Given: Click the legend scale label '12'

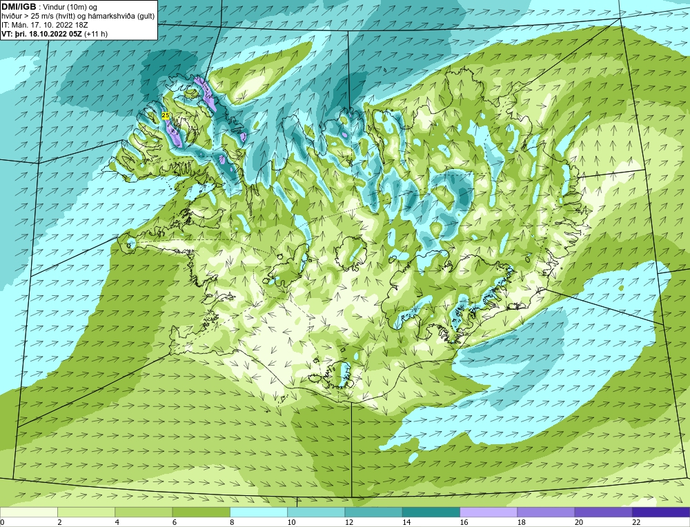Looking at the screenshot, I should [349, 522].
